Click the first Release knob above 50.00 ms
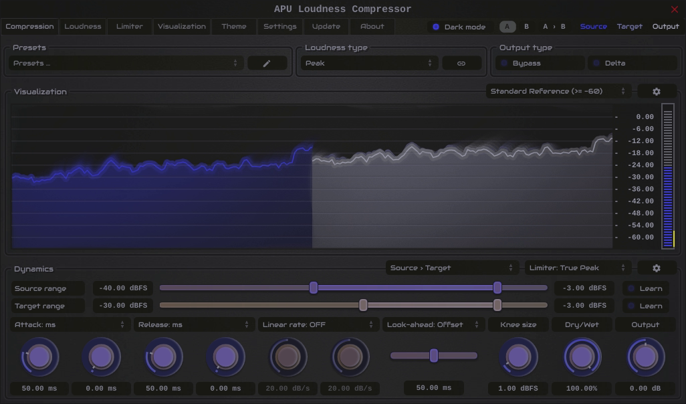Screen dimensions: 686x404 pyautogui.click(x=164, y=357)
